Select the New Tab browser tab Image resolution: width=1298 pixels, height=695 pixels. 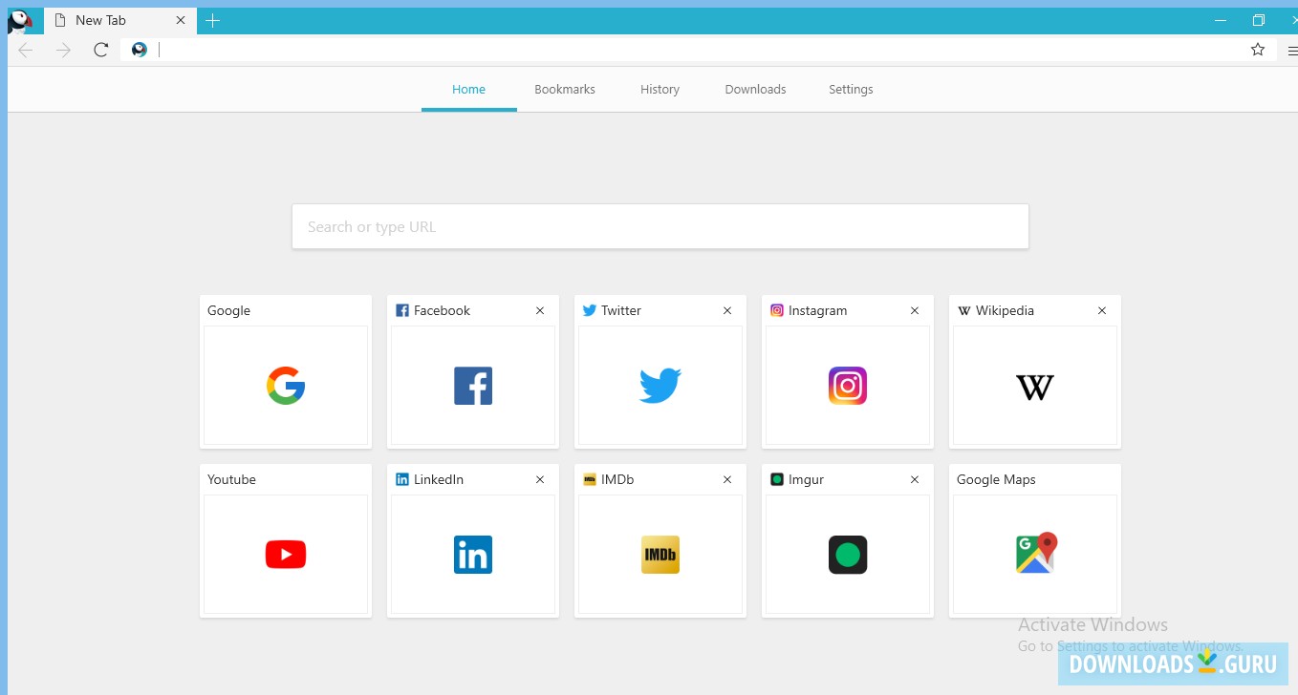[119, 21]
